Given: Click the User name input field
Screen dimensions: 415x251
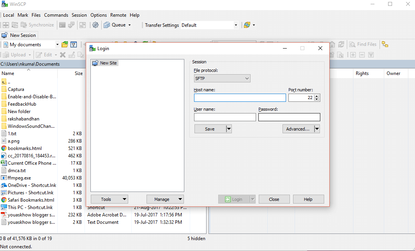Looking at the screenshot, I should 225,117.
